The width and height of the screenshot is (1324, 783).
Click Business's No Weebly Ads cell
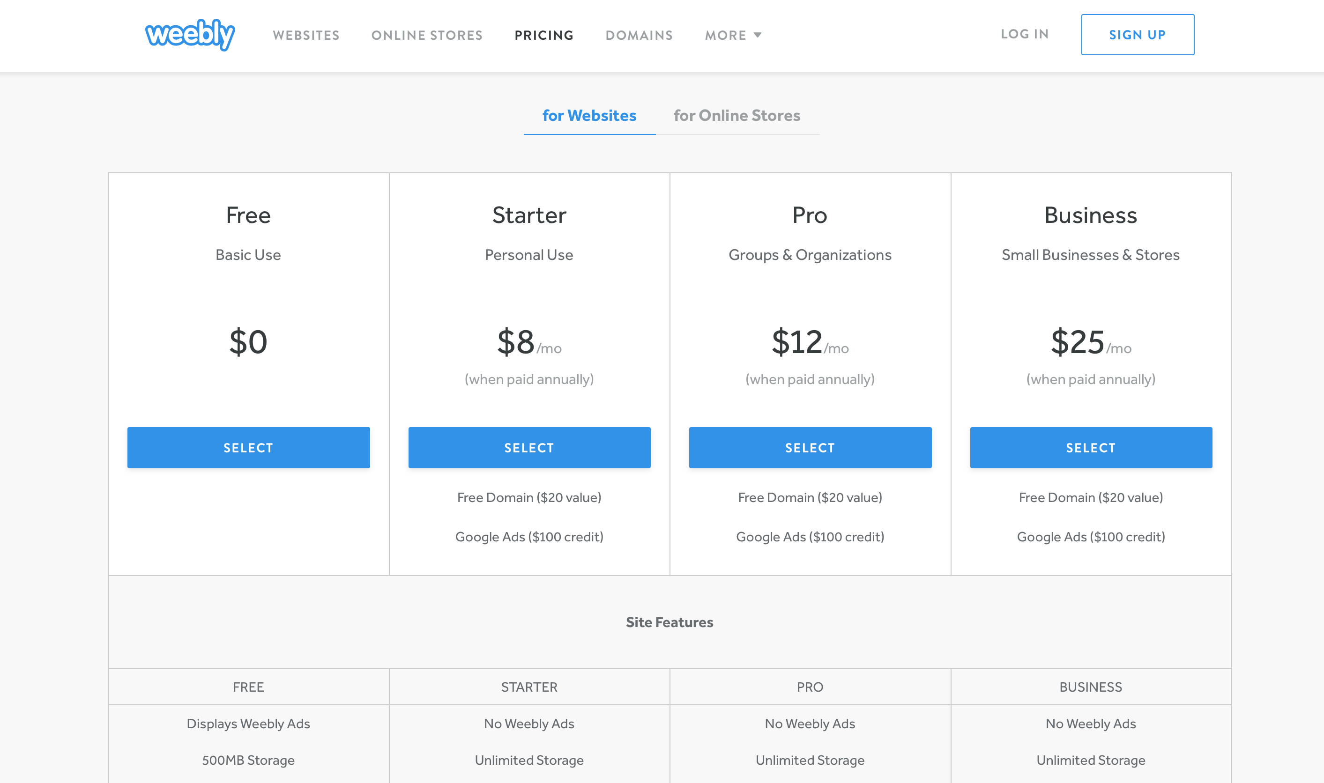[1091, 724]
